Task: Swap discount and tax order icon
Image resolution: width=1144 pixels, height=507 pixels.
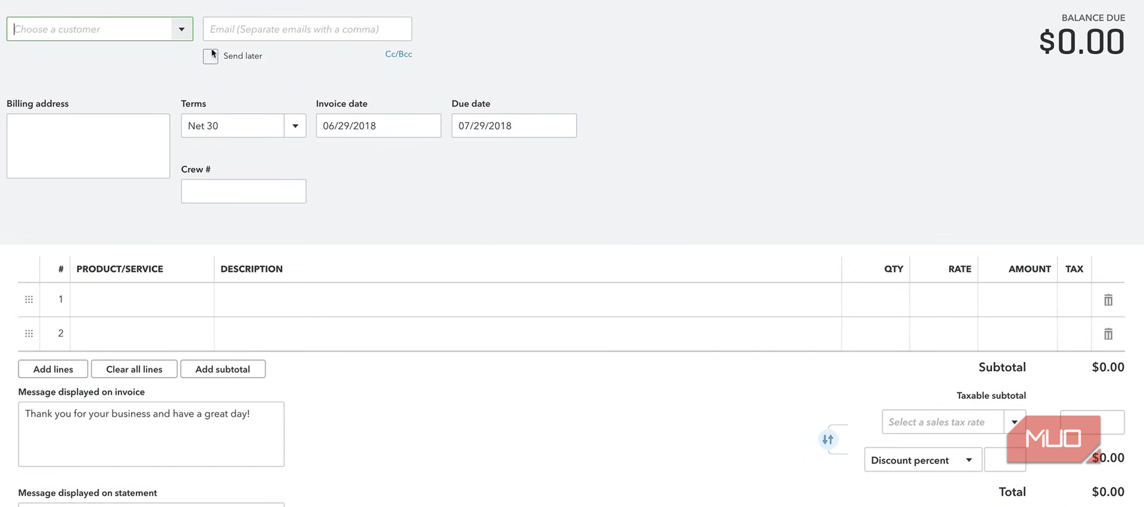Action: 827,440
